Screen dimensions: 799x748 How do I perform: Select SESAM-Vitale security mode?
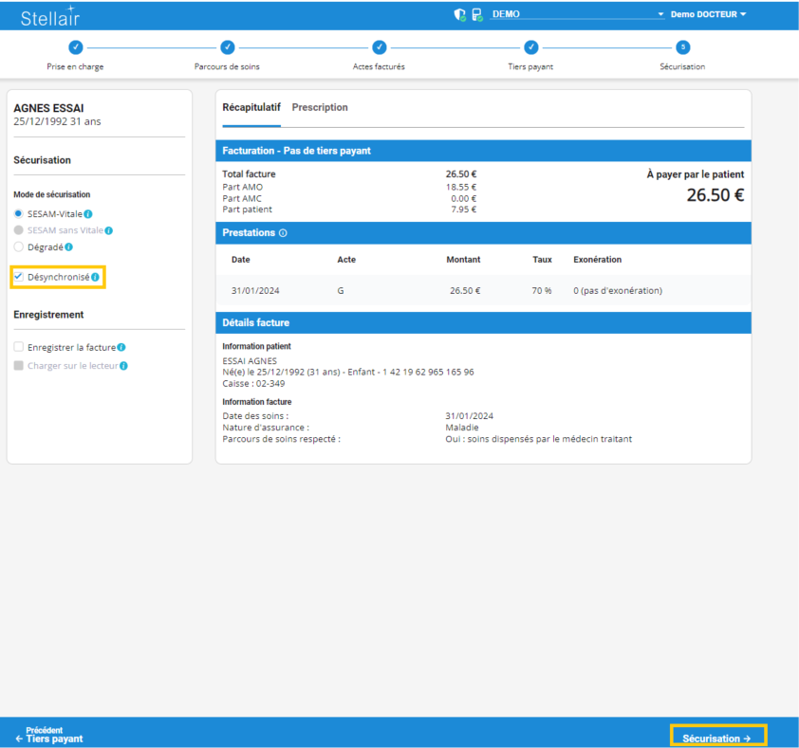pos(19,214)
